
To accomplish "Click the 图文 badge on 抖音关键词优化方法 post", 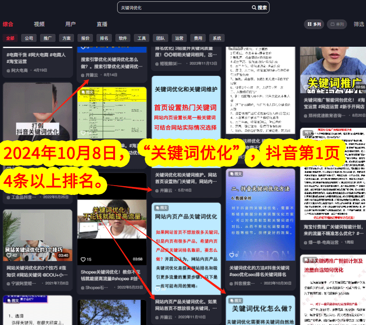I will [235, 174].
